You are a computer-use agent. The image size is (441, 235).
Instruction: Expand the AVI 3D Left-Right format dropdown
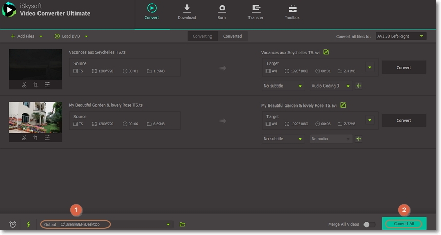pyautogui.click(x=400, y=36)
